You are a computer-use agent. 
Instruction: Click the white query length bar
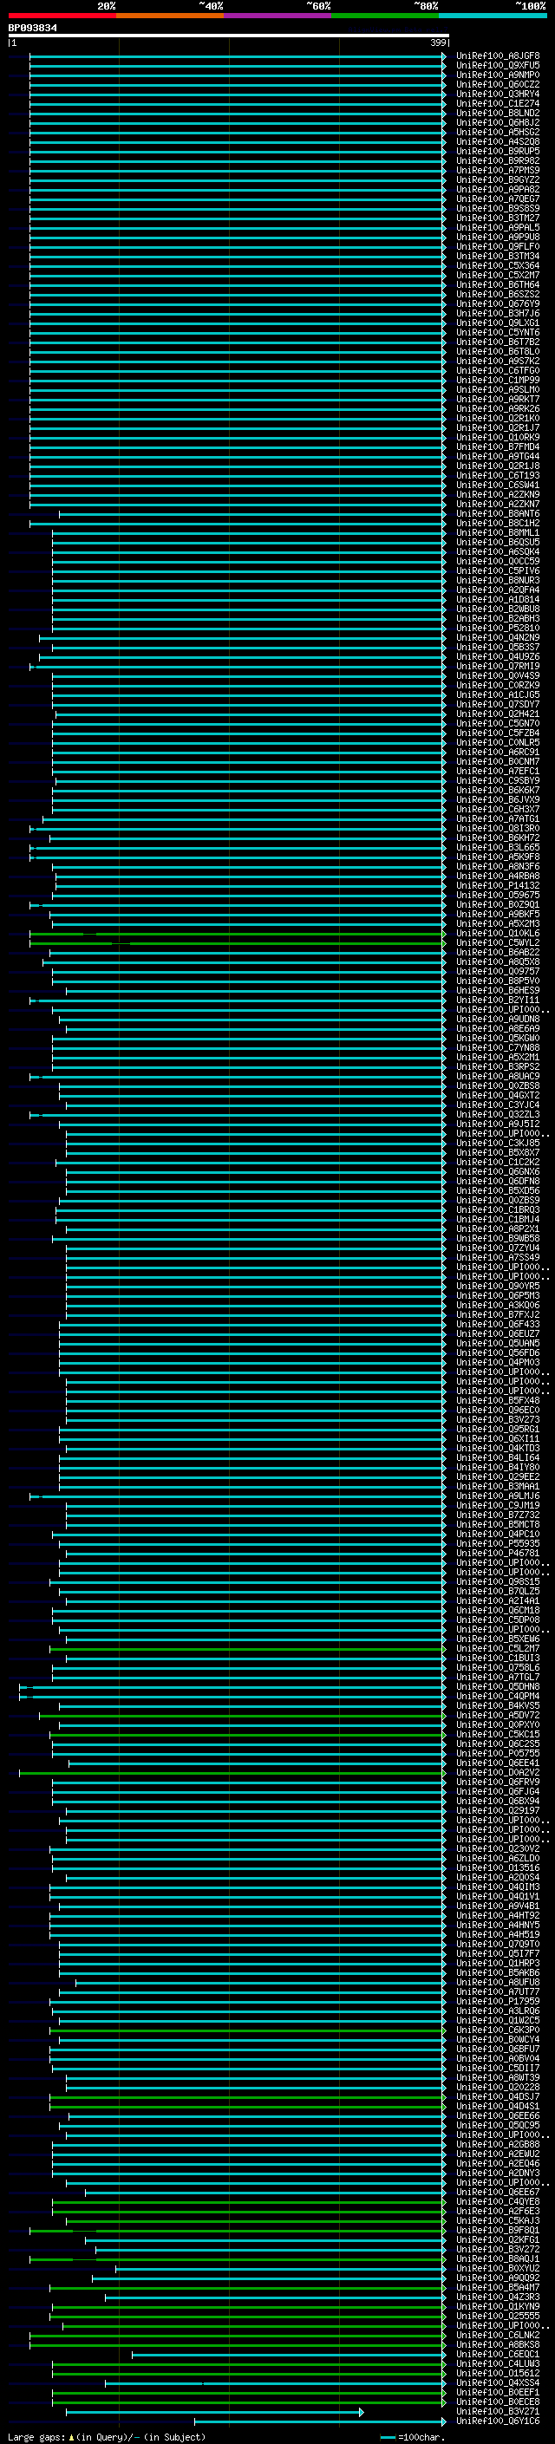(x=228, y=35)
